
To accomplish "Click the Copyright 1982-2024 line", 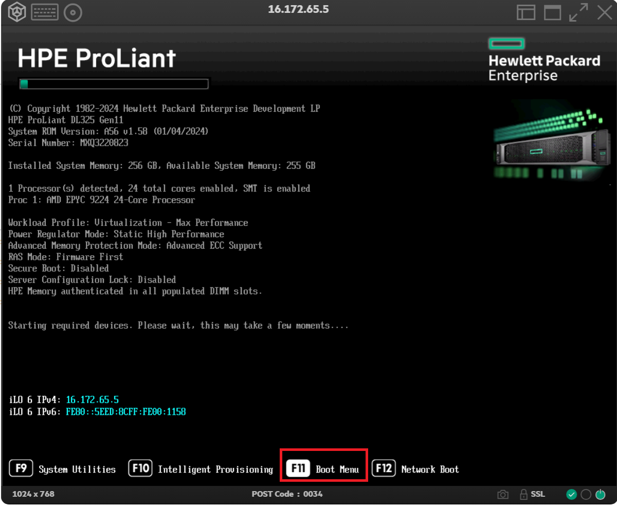I will click(x=164, y=109).
